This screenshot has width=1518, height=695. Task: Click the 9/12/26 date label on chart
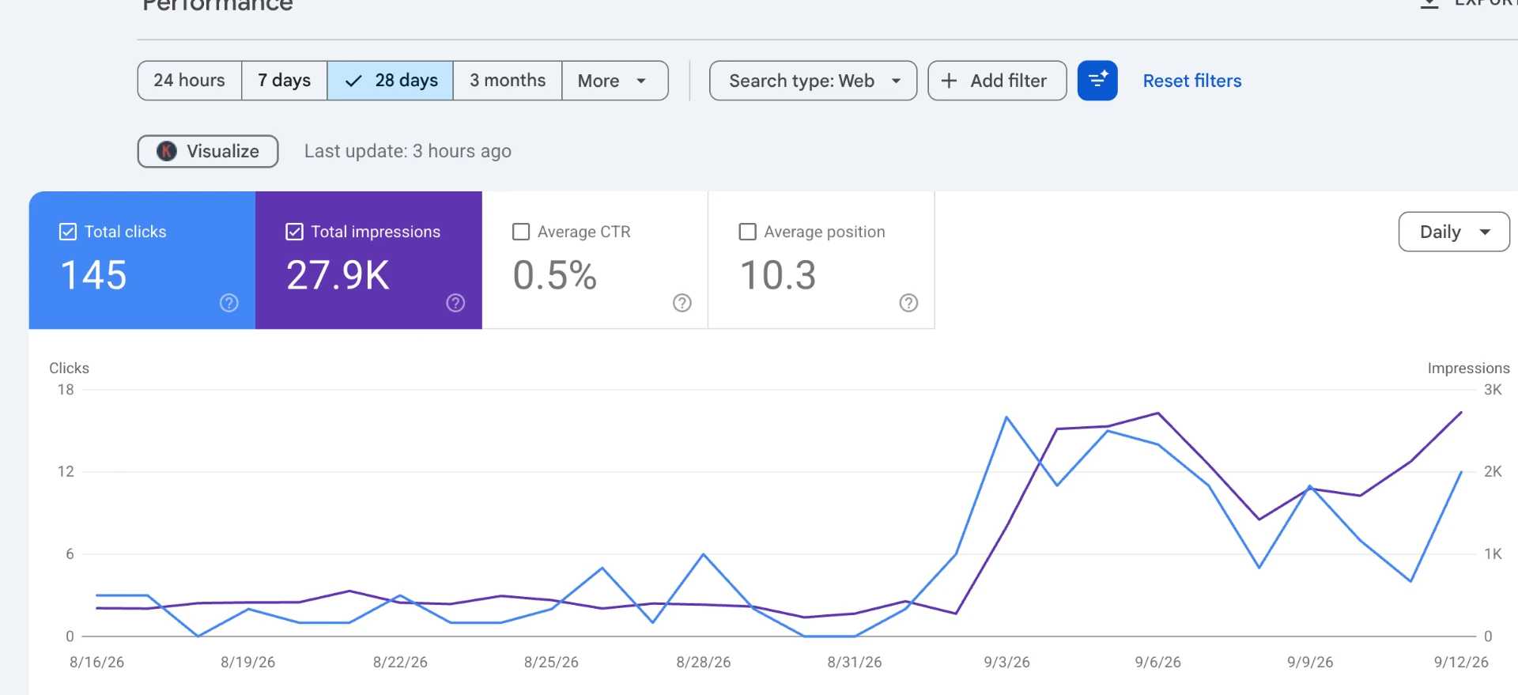point(1461,662)
